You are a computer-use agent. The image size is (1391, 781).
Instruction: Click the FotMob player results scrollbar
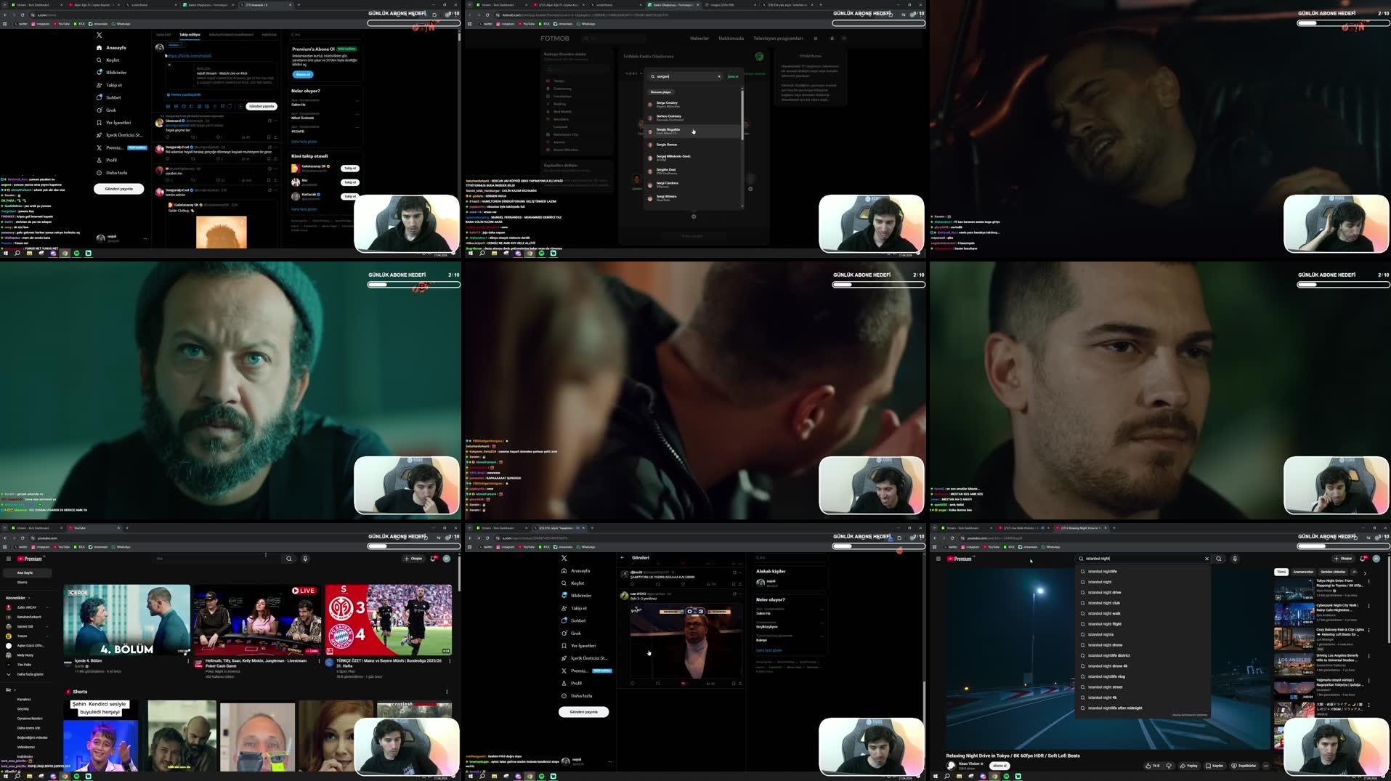click(742, 116)
